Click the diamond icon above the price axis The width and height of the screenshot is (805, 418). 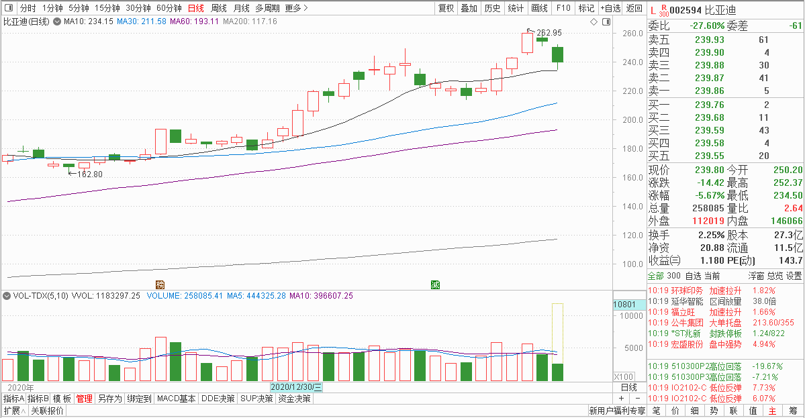pyautogui.click(x=594, y=22)
